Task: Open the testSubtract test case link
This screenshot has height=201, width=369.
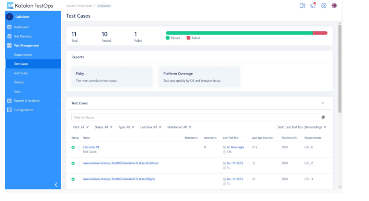Action: tap(120, 163)
